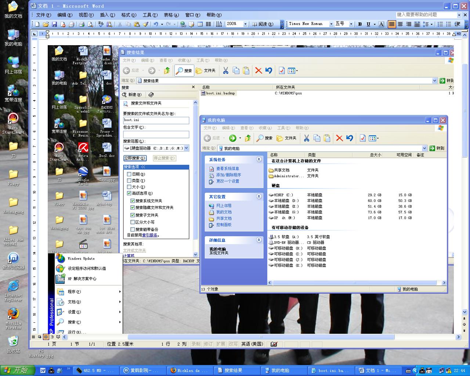The image size is (470, 376).
Task: Switch to 我的电脑 taskbar button
Action: coord(284,370)
